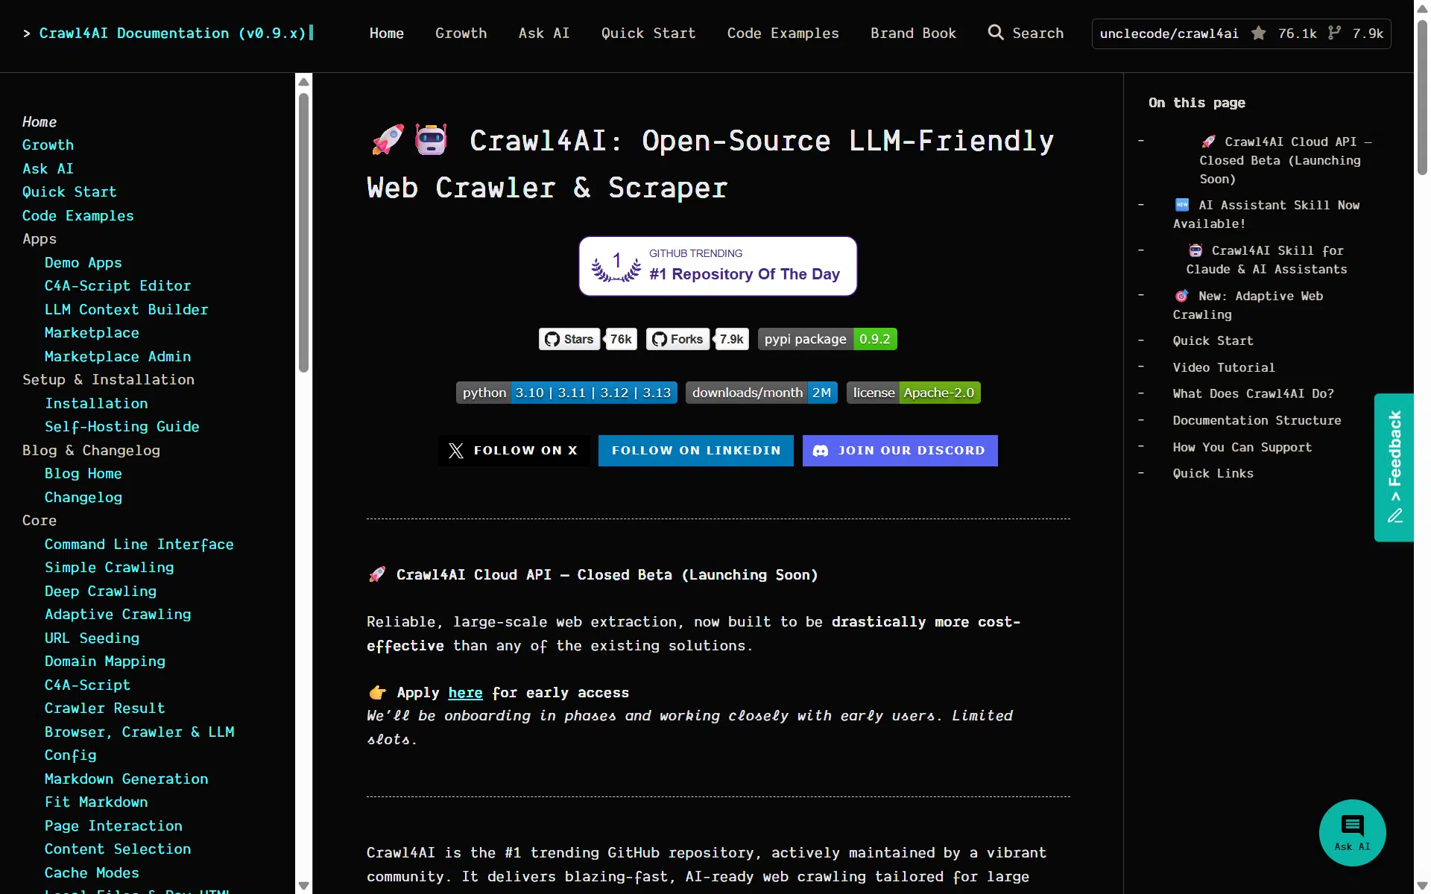Click the Ask AI chat bubble button
1431x894 pixels.
[1352, 832]
